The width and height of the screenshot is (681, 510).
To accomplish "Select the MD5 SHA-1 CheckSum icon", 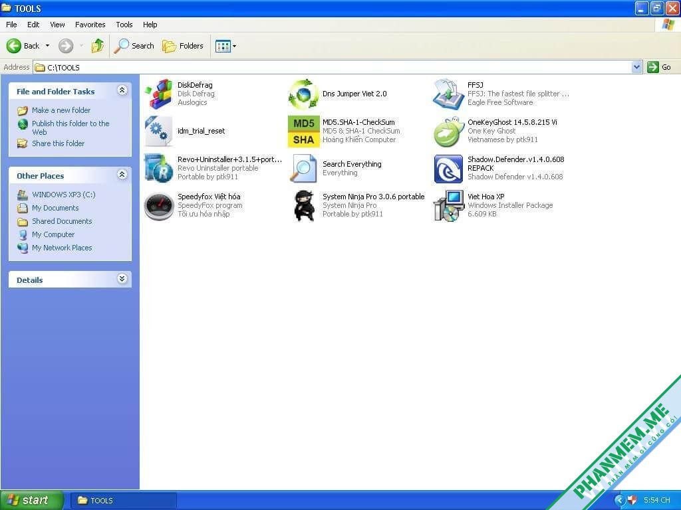I will click(303, 131).
